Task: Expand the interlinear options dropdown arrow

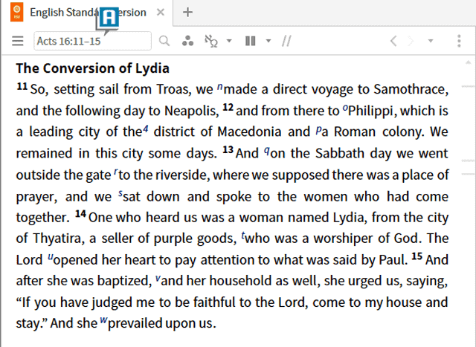Action: tap(229, 41)
